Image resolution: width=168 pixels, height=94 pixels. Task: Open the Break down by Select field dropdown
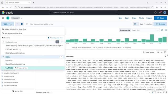[x=145, y=30]
